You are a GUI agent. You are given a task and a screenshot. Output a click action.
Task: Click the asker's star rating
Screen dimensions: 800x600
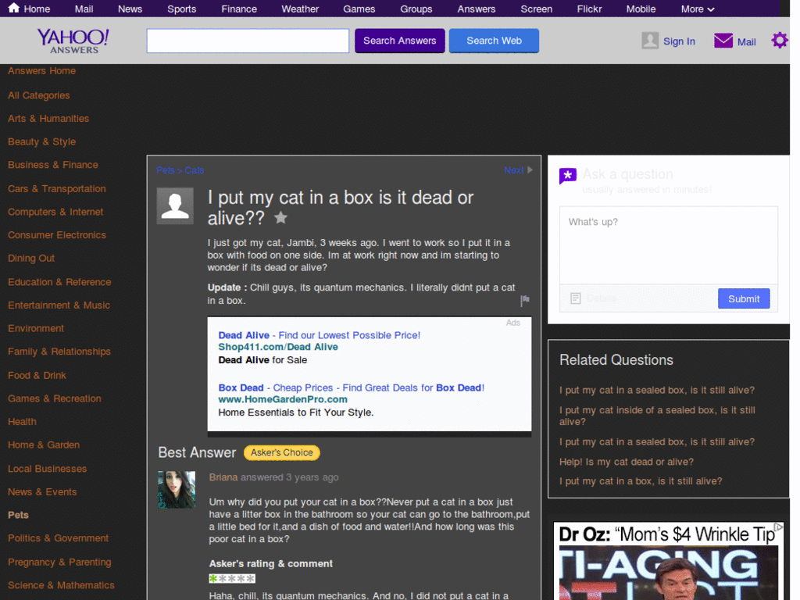click(232, 579)
